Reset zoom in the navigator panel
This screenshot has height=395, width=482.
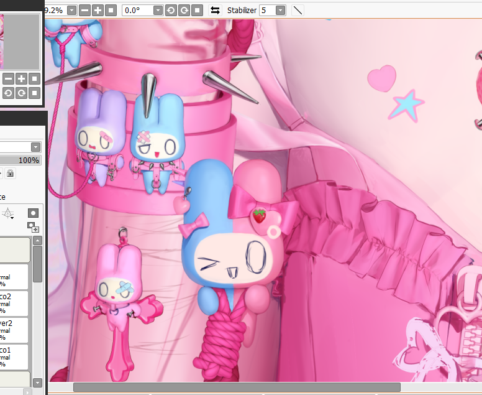(34, 79)
